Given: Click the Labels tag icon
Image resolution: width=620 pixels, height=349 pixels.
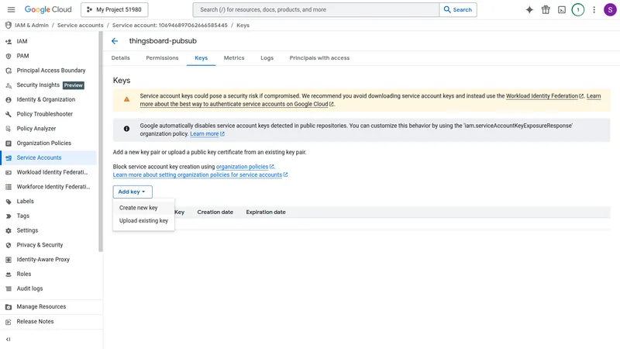Looking at the screenshot, I should click(x=9, y=202).
